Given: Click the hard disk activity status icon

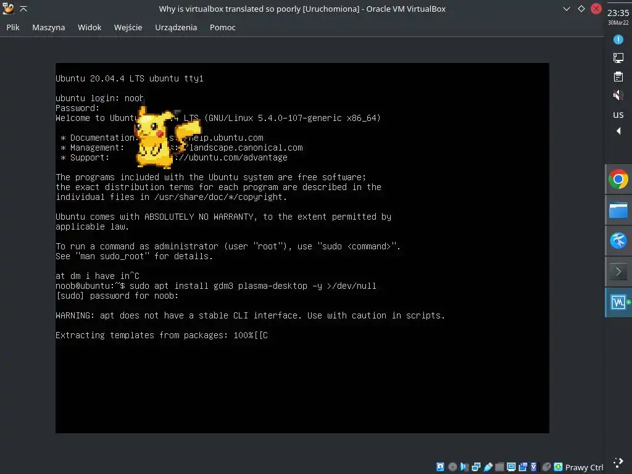Looking at the screenshot, I should tap(440, 467).
